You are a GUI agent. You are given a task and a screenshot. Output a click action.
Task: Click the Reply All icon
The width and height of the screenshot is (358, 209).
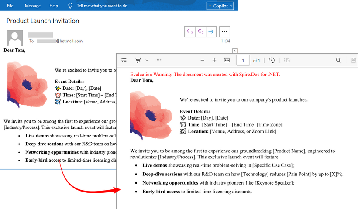tap(200, 32)
